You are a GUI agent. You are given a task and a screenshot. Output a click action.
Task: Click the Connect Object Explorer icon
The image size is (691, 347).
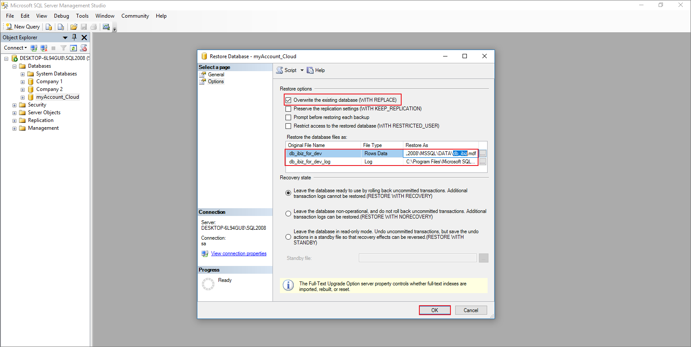[x=34, y=48]
